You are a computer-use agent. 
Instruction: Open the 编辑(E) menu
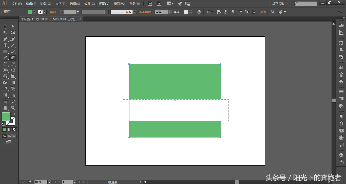tap(31, 4)
